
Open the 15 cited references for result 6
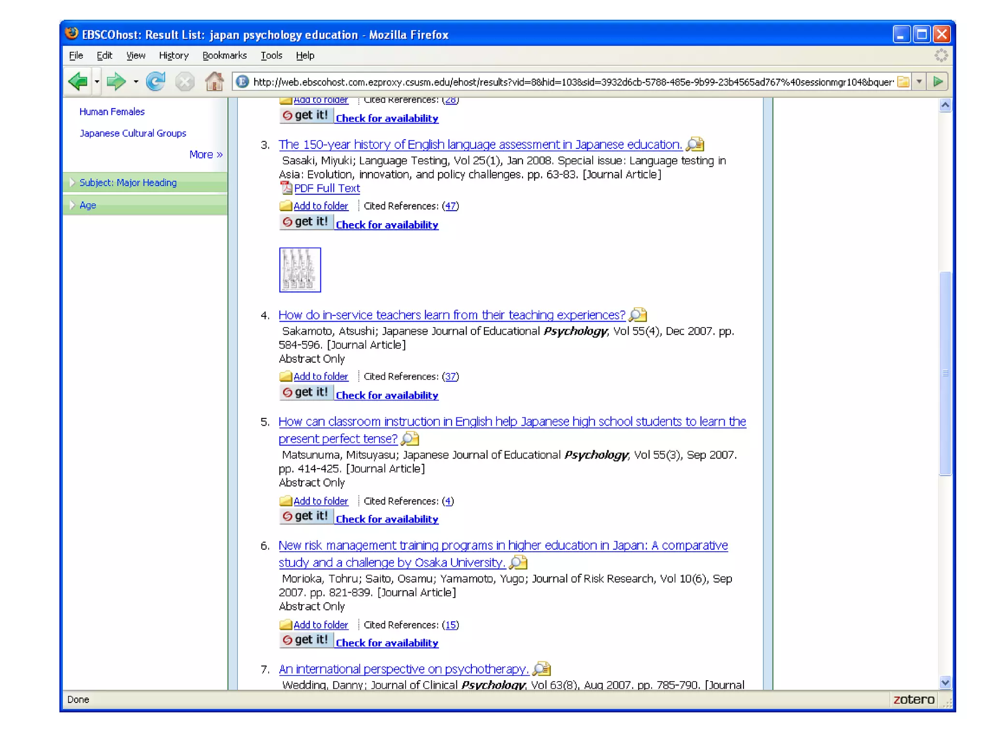coord(451,625)
